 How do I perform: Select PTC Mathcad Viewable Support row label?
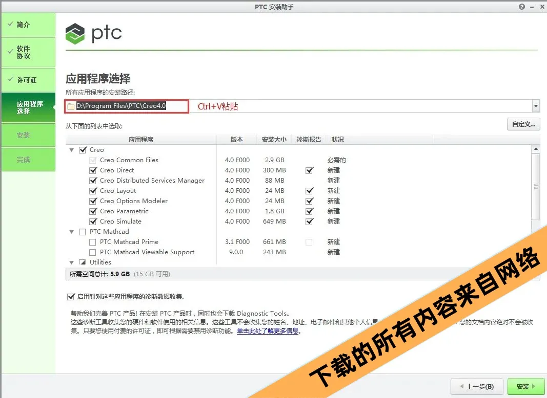pyautogui.click(x=147, y=252)
